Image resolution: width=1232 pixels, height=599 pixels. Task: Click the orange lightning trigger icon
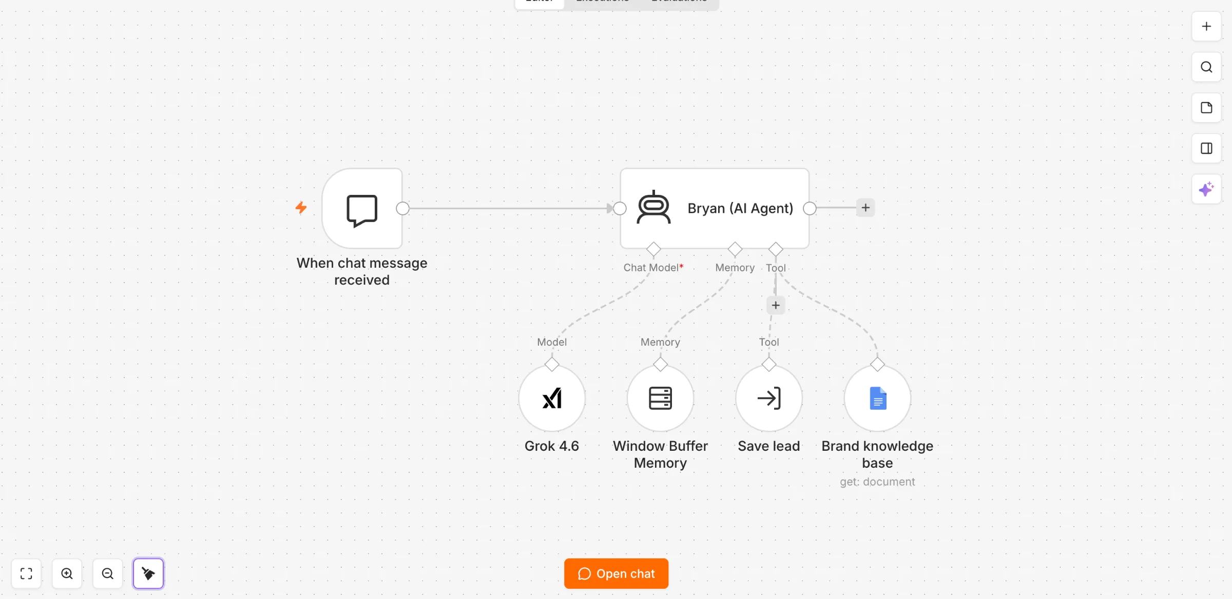(x=301, y=208)
